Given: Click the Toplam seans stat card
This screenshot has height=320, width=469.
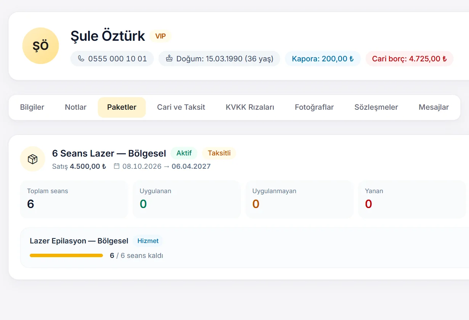Looking at the screenshot, I should [x=74, y=199].
